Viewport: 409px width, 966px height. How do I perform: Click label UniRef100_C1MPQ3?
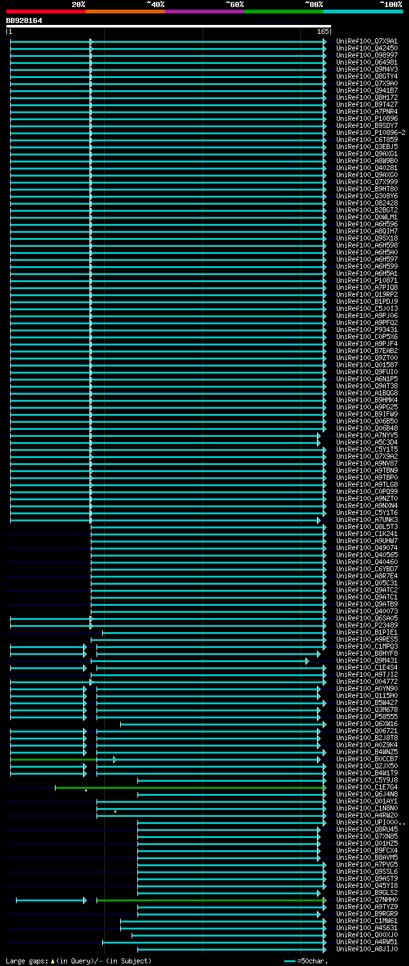click(x=367, y=647)
